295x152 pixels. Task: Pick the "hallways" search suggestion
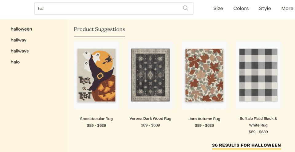pos(20,51)
